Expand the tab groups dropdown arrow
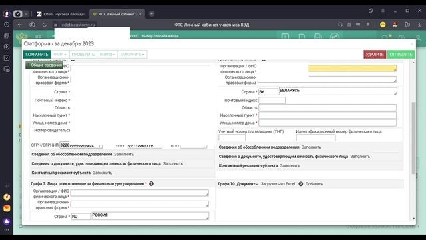The height and width of the screenshot is (240, 426). point(26,13)
